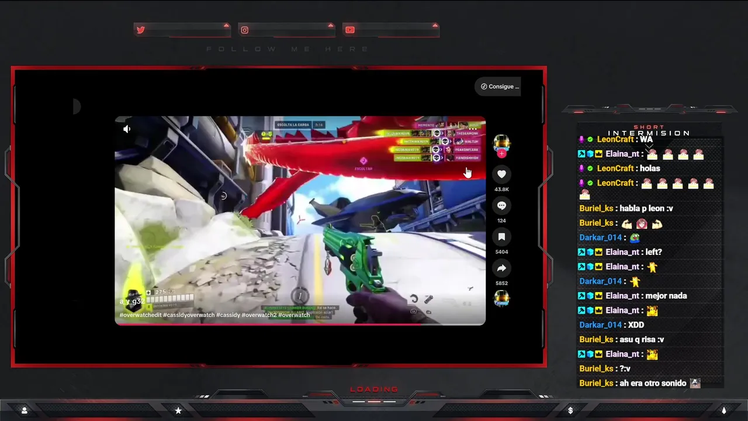Open the creator's profile avatar above the likes
748x421 pixels.
501,143
